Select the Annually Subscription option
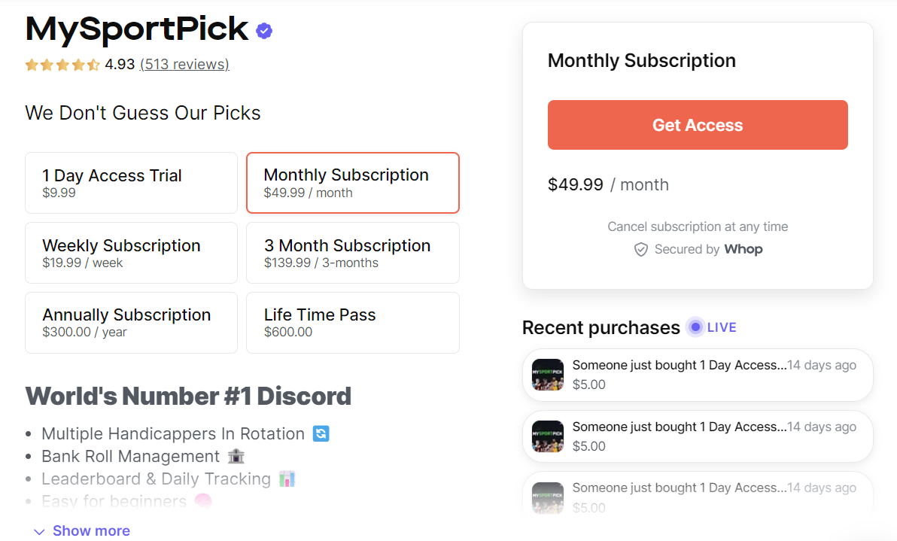This screenshot has width=897, height=541. point(131,322)
